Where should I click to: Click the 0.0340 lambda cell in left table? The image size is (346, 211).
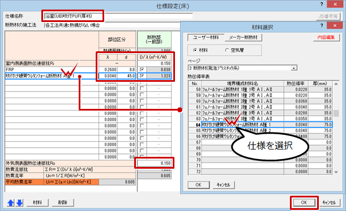[108, 76]
